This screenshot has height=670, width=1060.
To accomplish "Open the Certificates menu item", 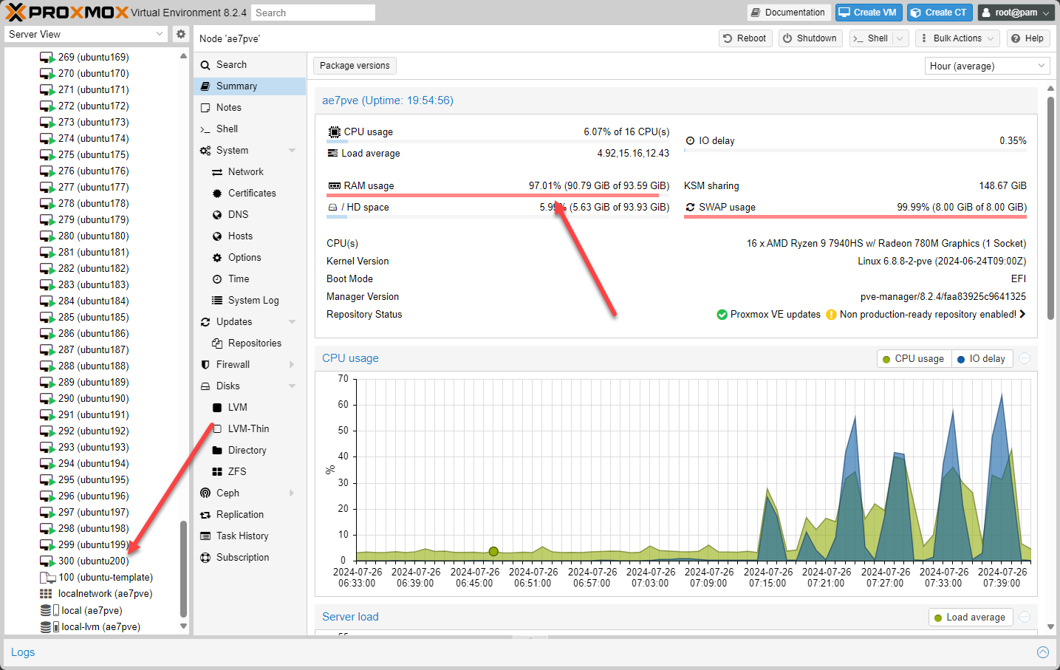I will (x=250, y=194).
